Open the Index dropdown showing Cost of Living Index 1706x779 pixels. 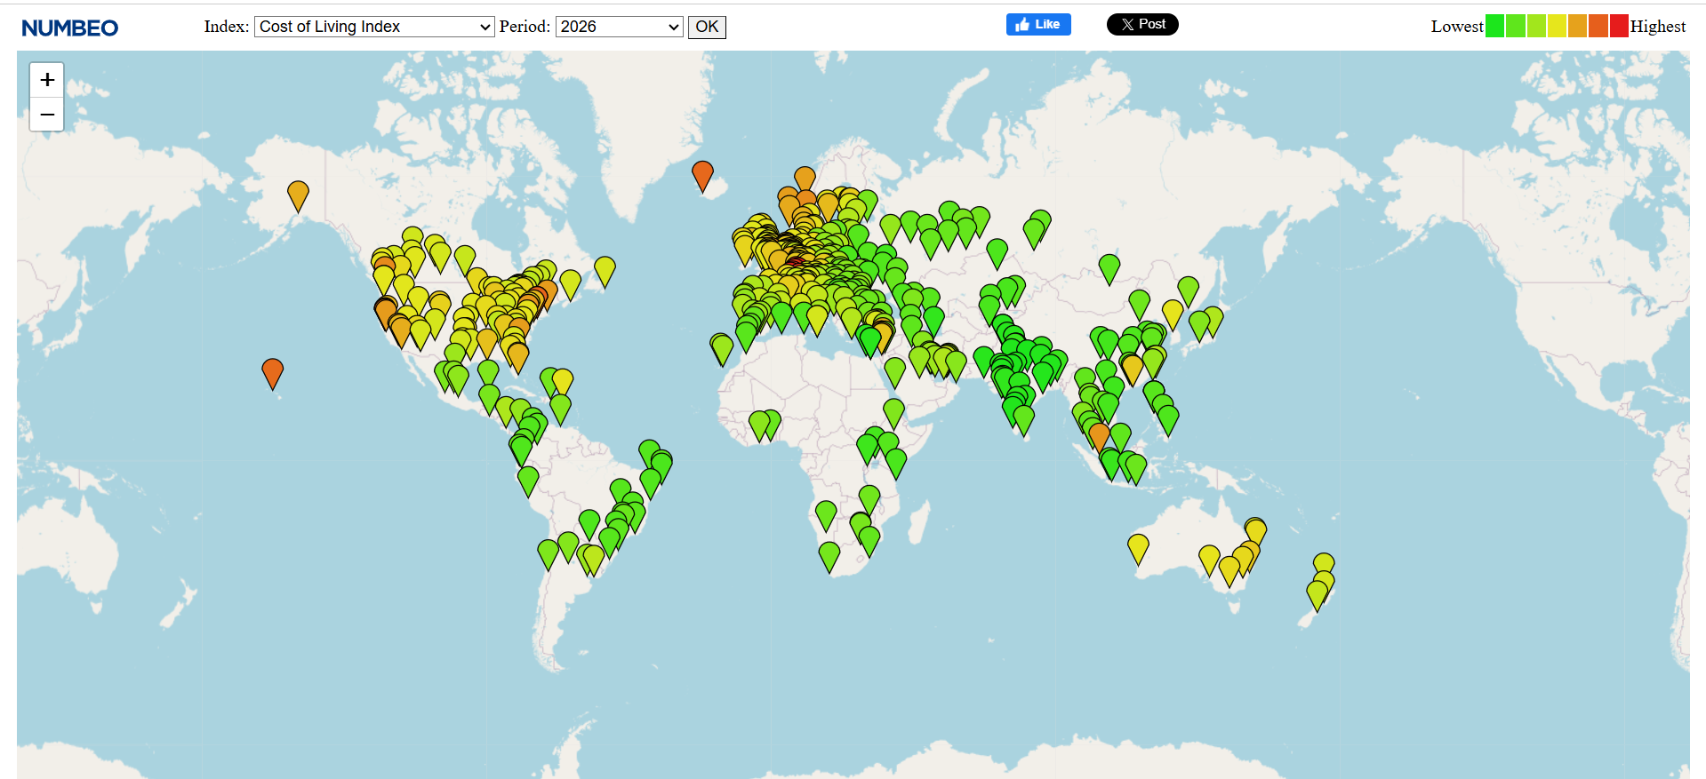coord(374,27)
